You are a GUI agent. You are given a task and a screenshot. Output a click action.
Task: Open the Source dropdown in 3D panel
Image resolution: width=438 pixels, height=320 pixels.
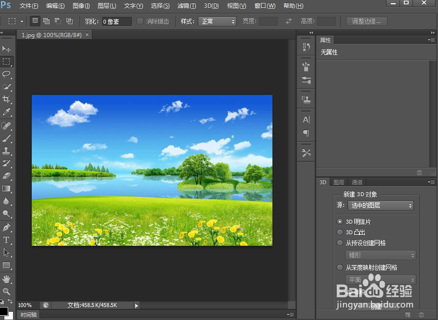[380, 206]
